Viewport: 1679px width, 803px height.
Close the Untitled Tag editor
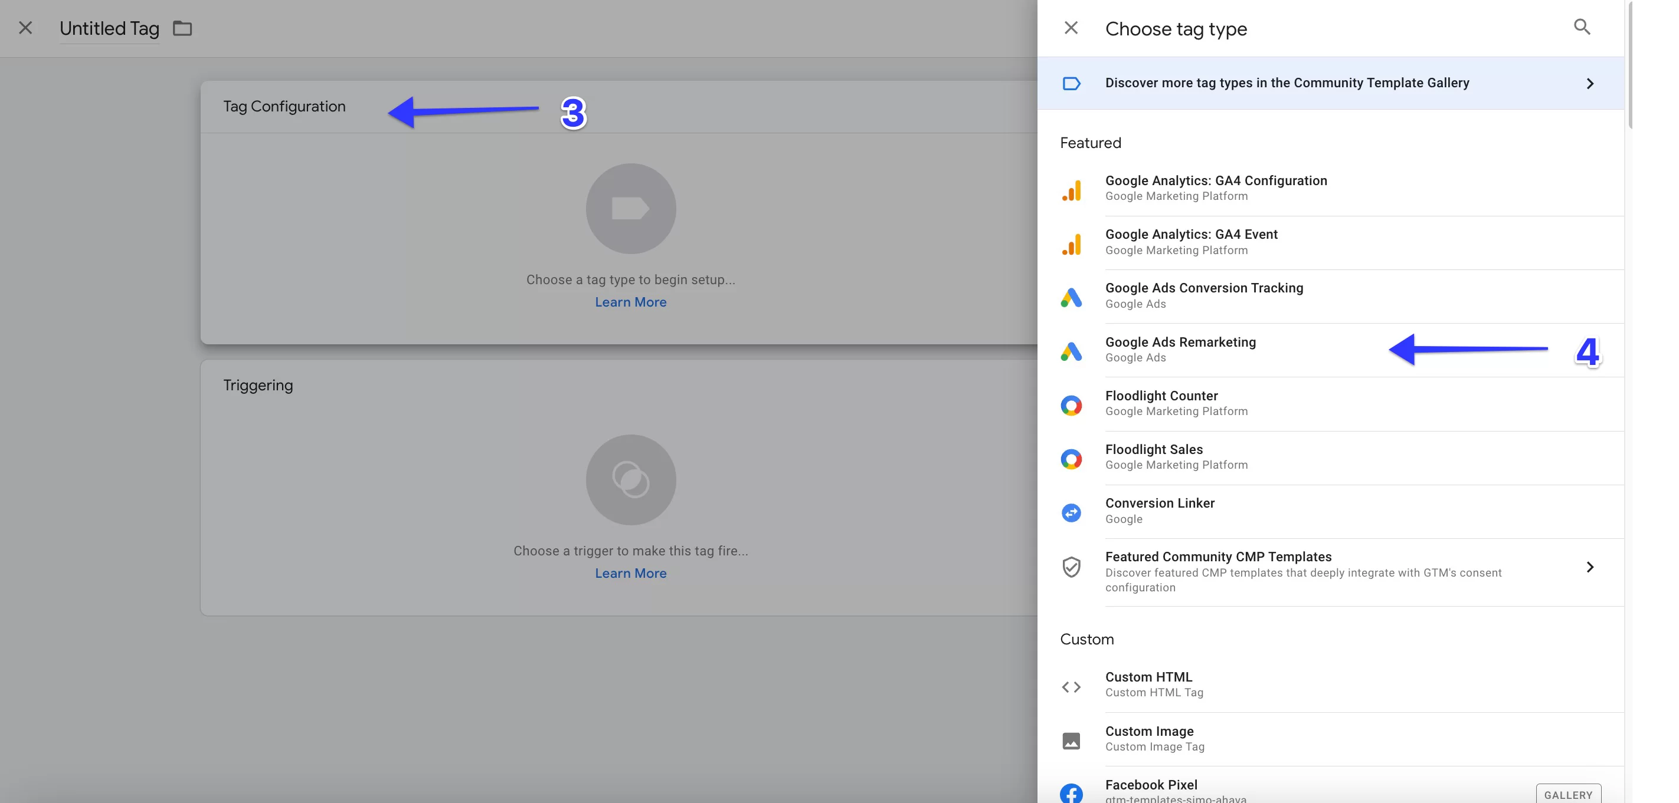(x=25, y=28)
